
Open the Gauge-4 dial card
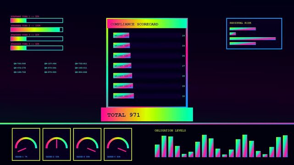118,144
